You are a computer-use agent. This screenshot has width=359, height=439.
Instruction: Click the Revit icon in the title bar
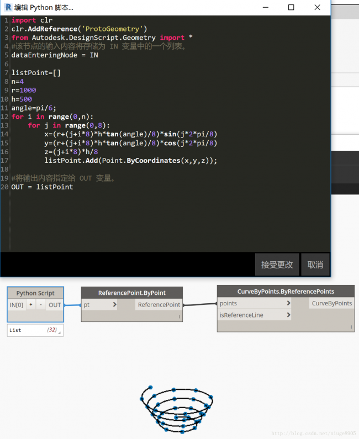coord(8,7)
